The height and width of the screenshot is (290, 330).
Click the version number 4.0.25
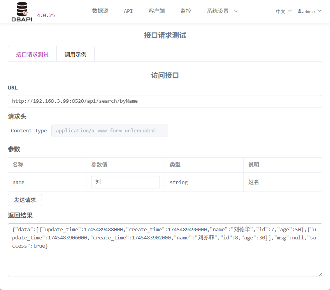coord(46,15)
